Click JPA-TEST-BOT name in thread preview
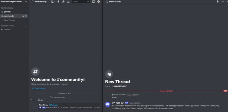This screenshot has height=112, width=228. [x=52, y=108]
